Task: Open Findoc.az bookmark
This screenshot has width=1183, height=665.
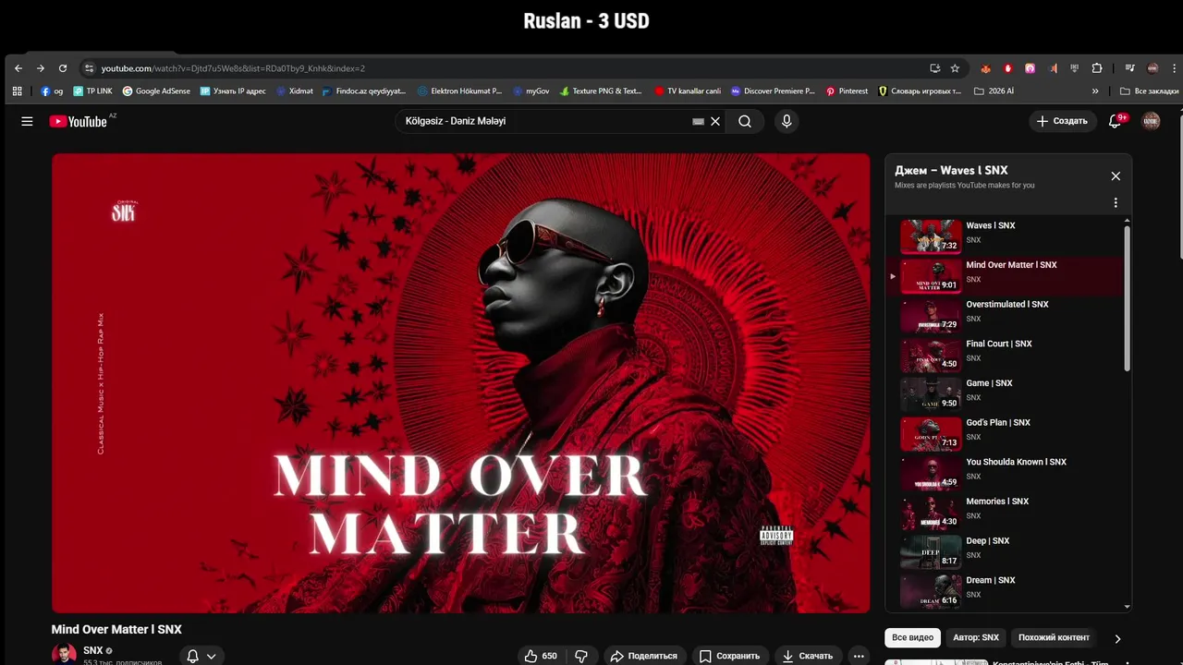Action: 363,91
